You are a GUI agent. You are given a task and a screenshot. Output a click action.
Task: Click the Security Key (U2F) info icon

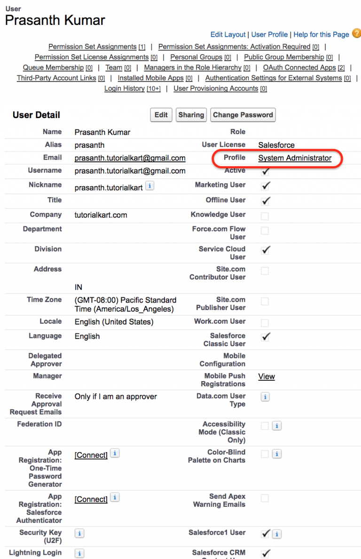[79, 533]
